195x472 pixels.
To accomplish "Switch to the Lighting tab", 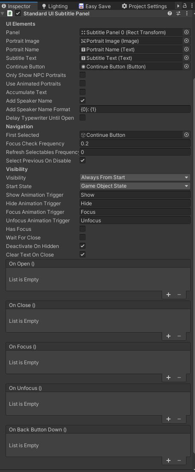I will click(x=54, y=6).
